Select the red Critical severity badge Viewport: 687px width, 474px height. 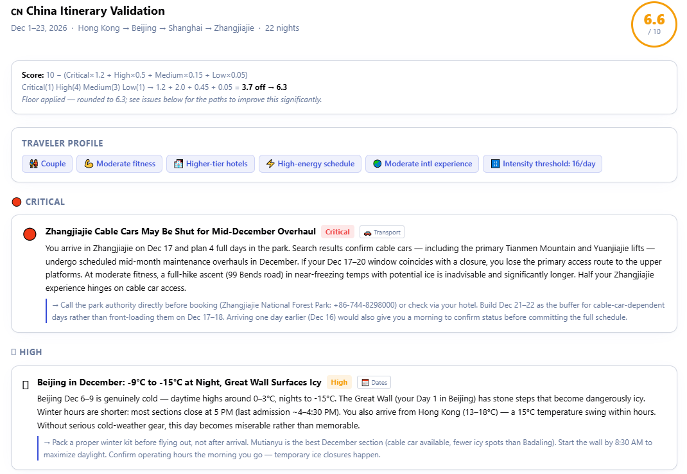click(337, 232)
